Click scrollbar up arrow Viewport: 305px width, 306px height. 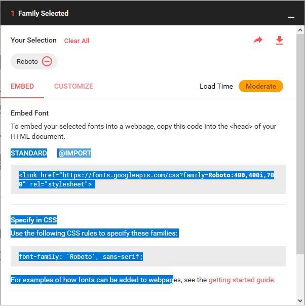click(300, 30)
